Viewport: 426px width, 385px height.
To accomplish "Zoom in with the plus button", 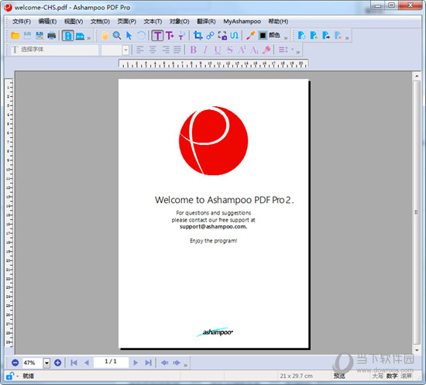I will 57,363.
